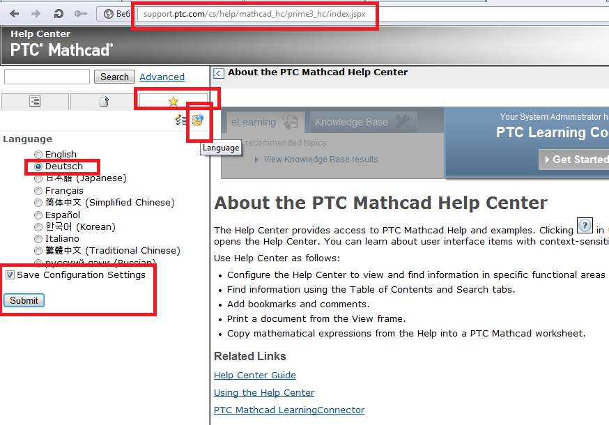
Task: Click the 'Language' panel heading text
Action: pyautogui.click(x=28, y=139)
